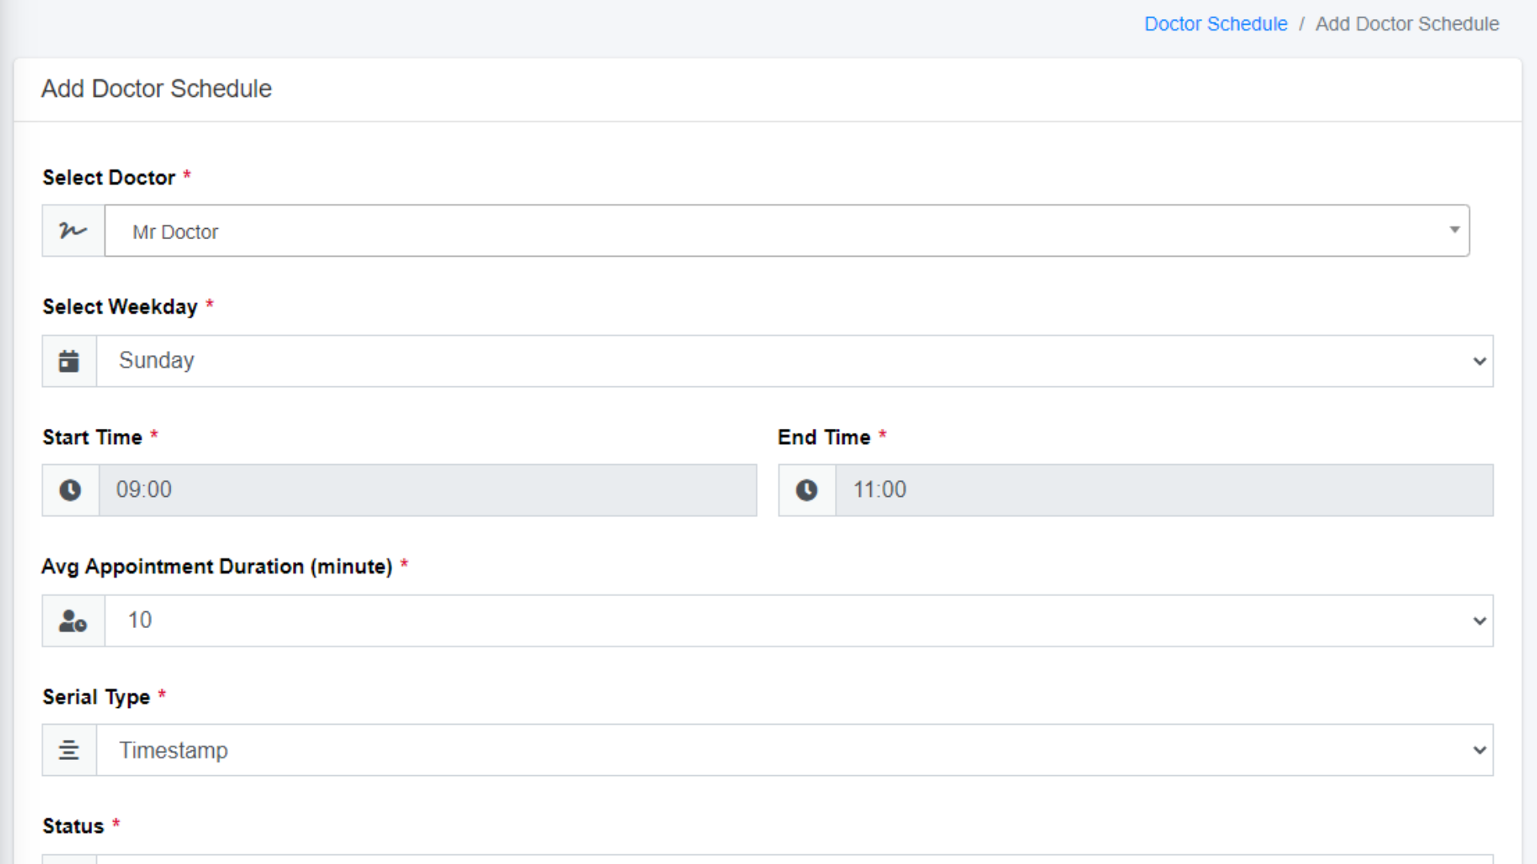The height and width of the screenshot is (864, 1537).
Task: Click the Start Time field showing 09:00
Action: click(x=427, y=490)
